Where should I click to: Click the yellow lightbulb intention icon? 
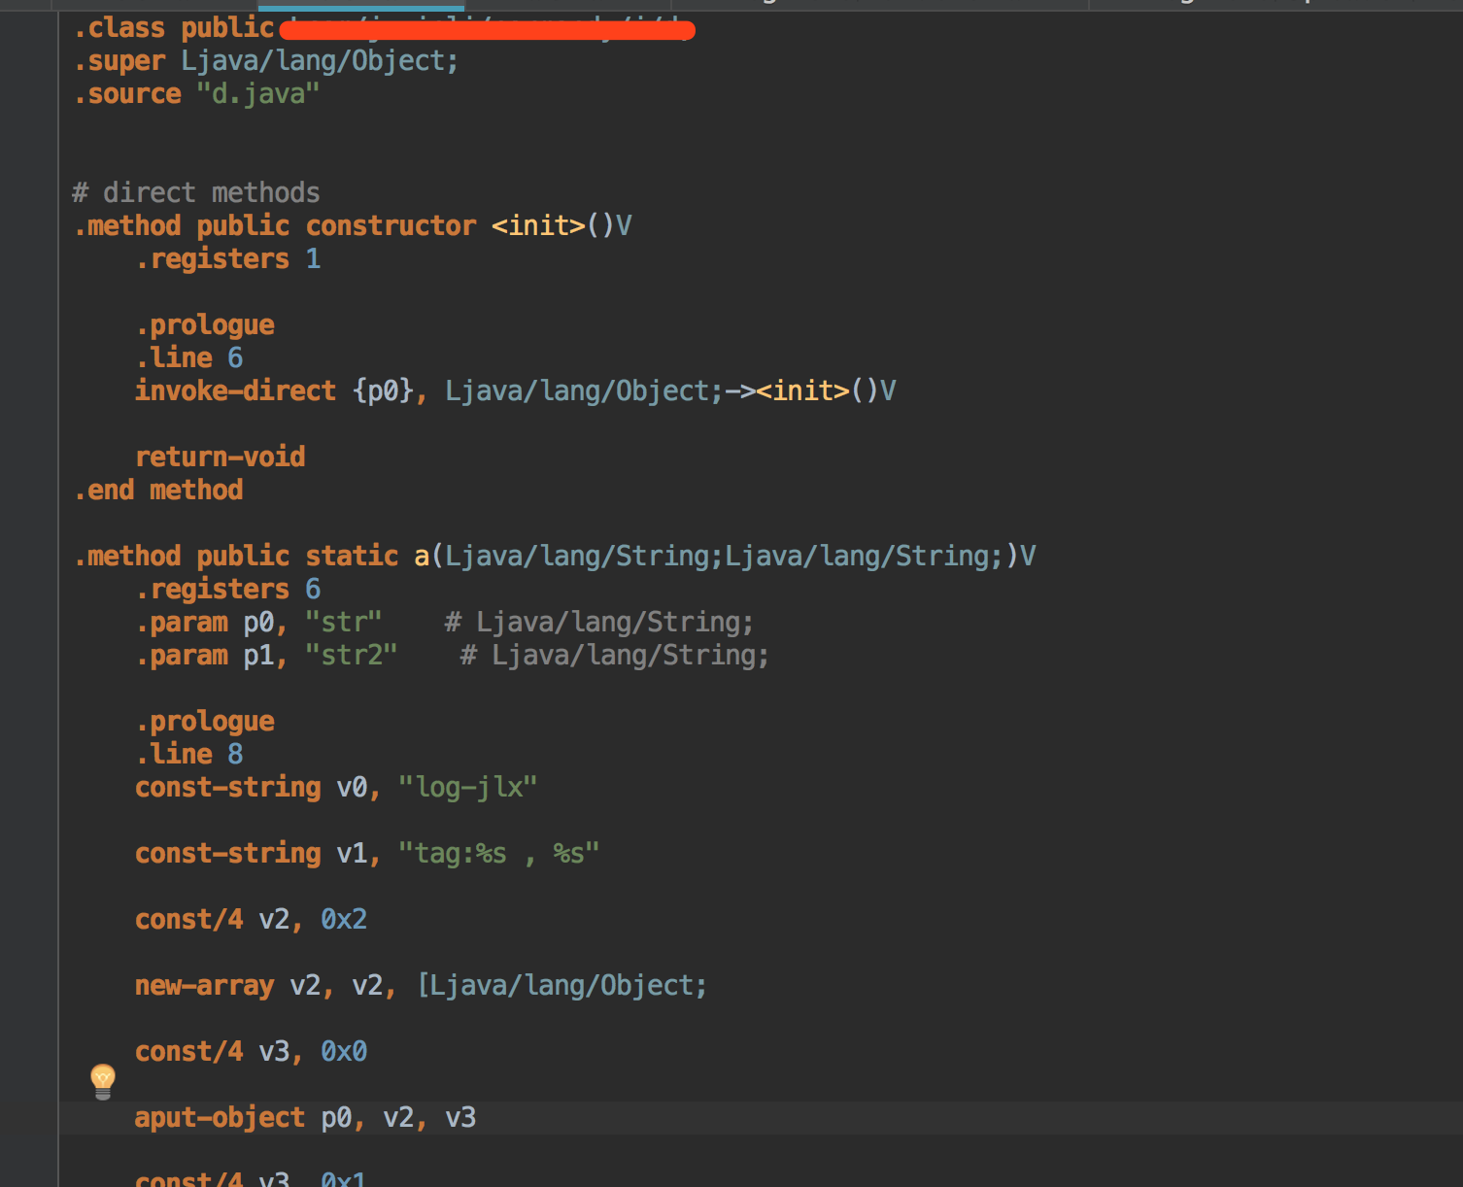pyautogui.click(x=103, y=1081)
